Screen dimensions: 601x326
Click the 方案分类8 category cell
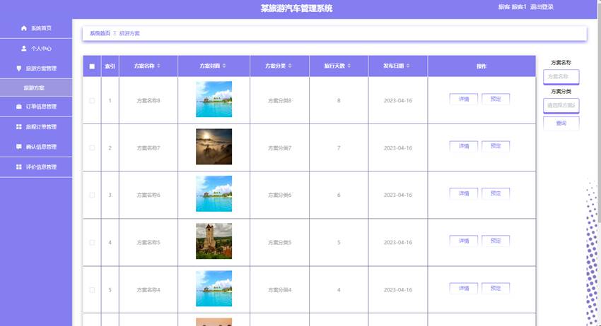tap(280, 101)
